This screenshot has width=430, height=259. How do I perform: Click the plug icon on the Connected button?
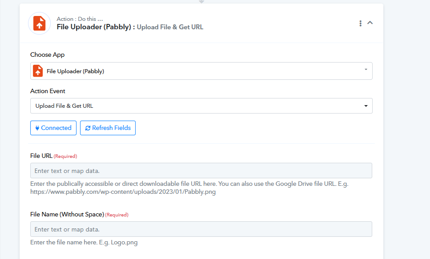tap(37, 128)
